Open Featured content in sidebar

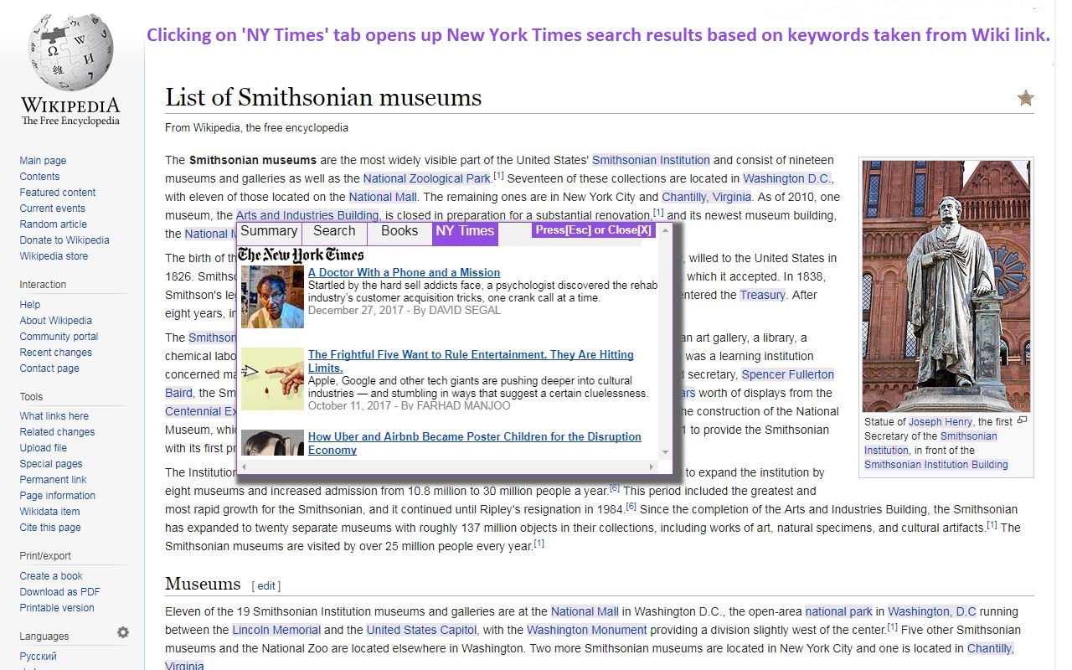(x=58, y=193)
